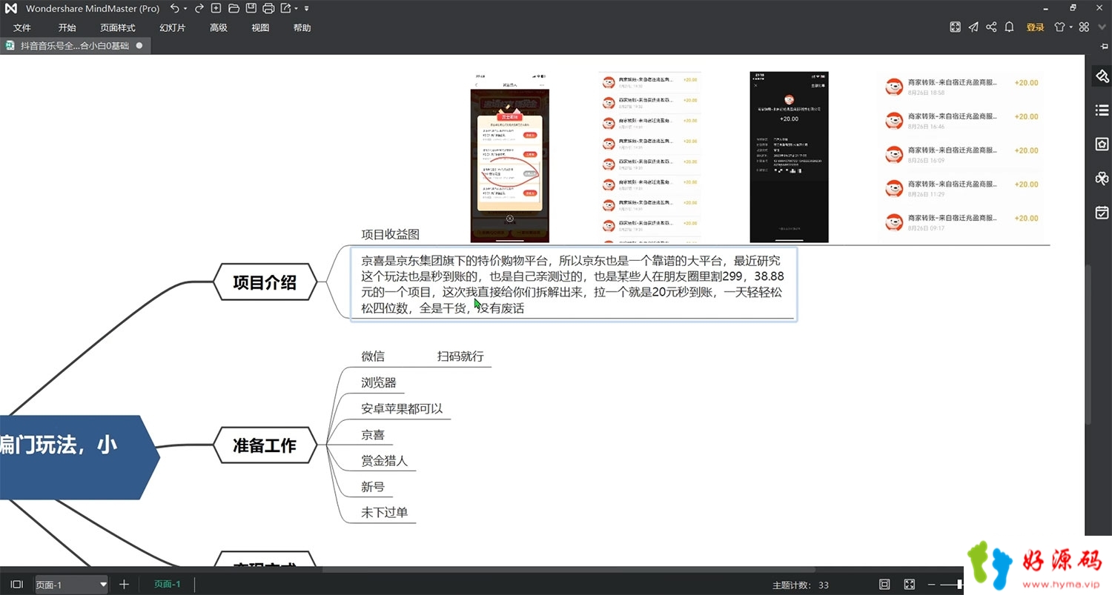Open the 视图 menu tab
1112x595 pixels.
[x=260, y=27]
